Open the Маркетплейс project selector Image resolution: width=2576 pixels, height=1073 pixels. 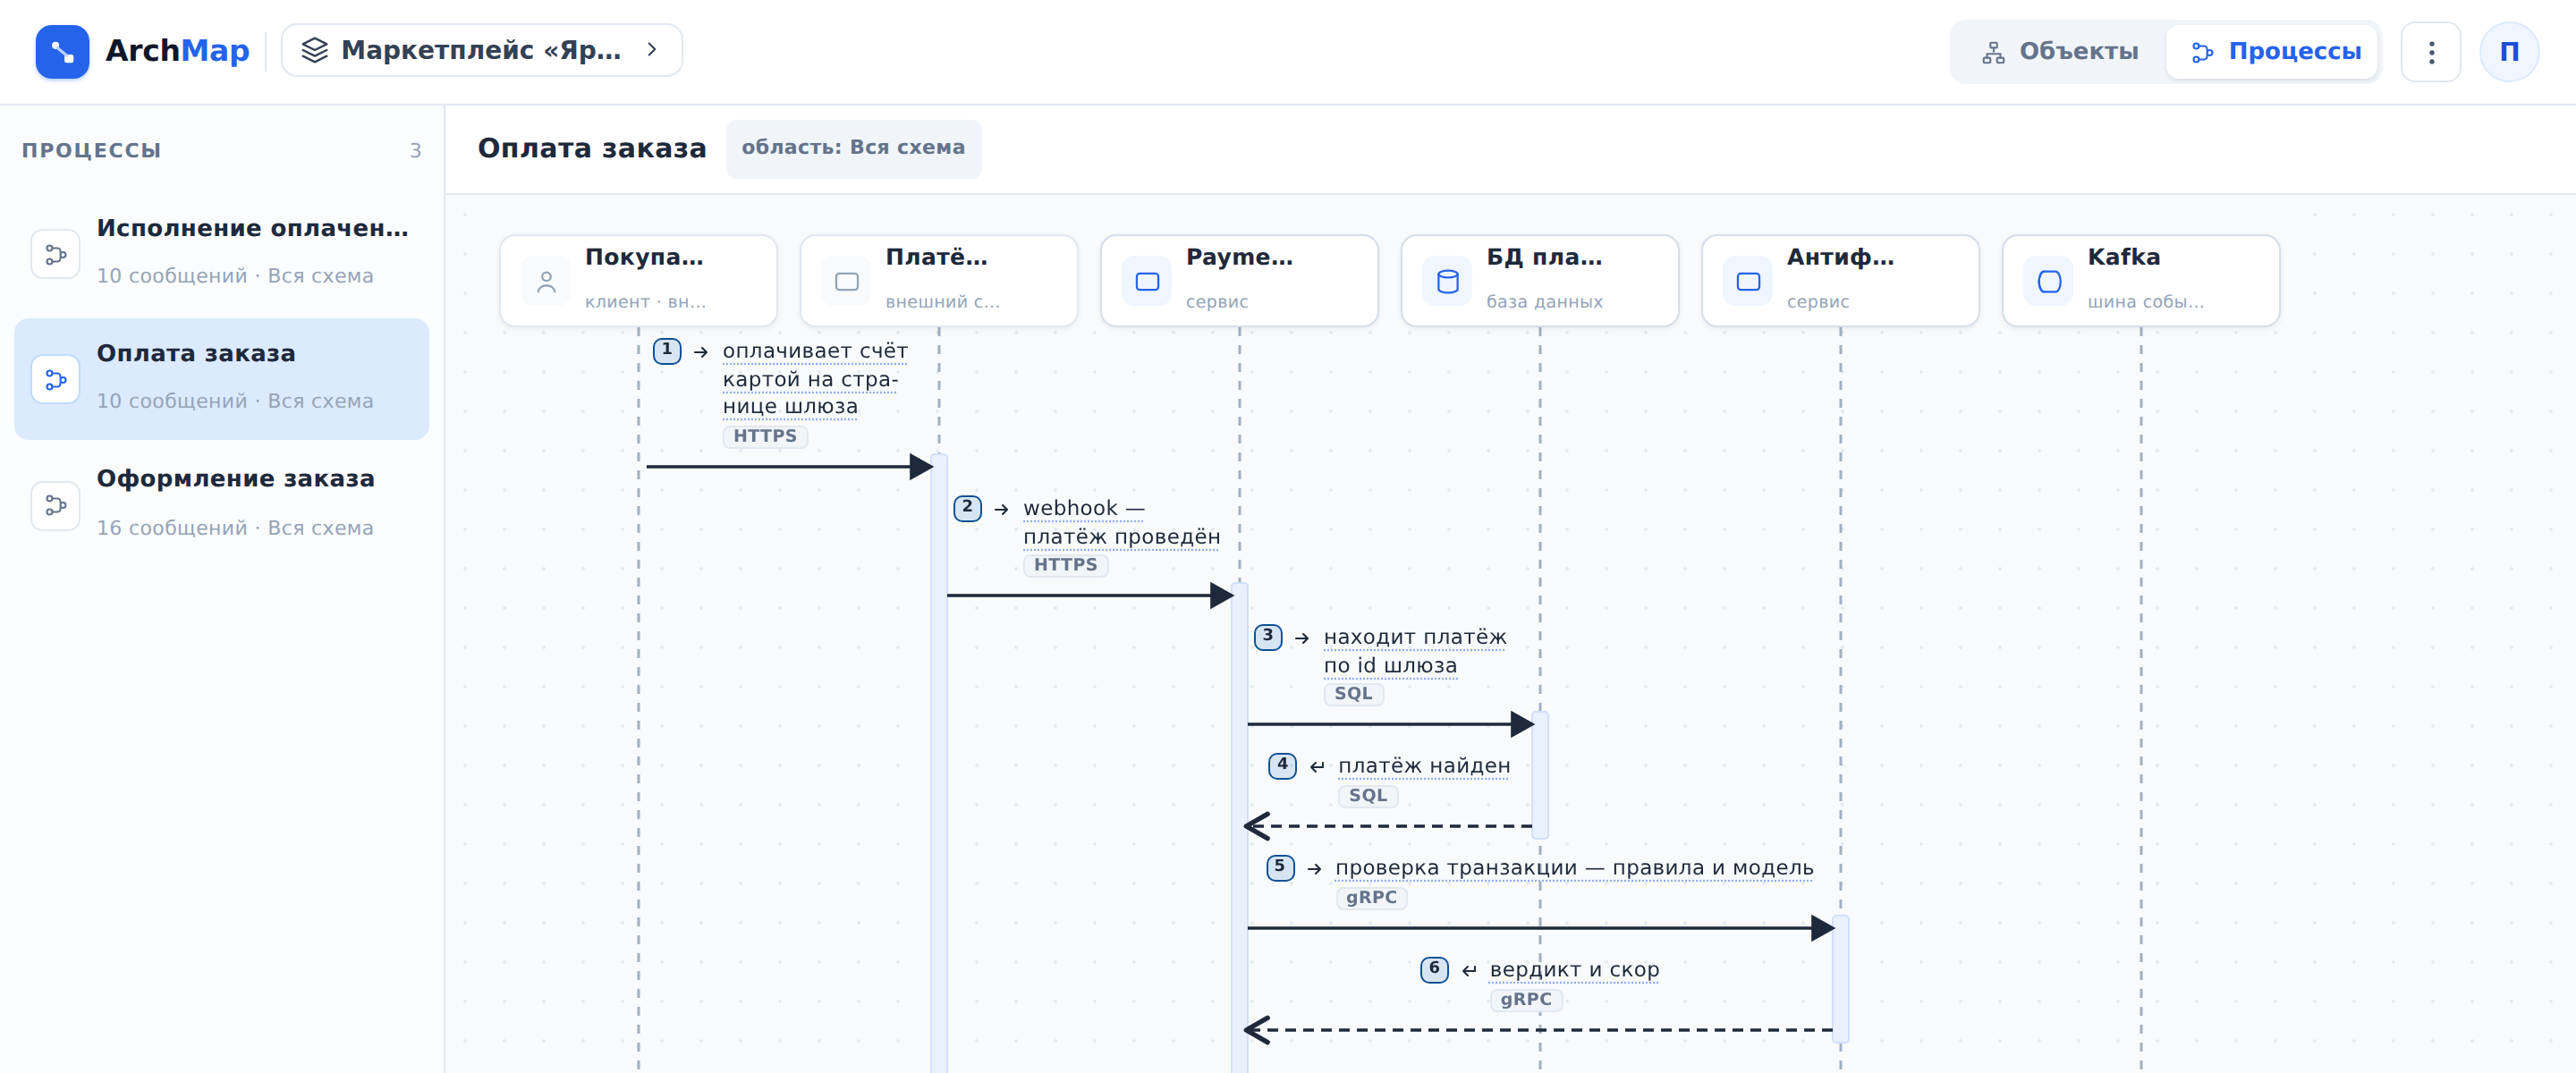(481, 50)
